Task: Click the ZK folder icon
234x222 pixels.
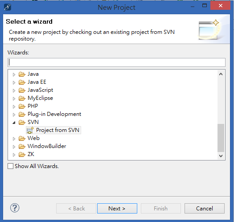Action: click(22, 155)
